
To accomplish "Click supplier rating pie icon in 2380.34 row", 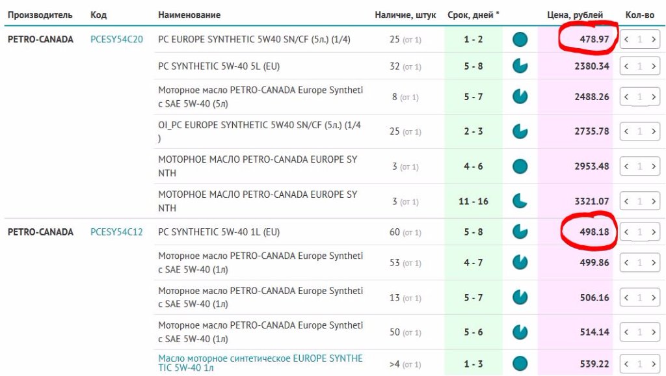I will coord(520,66).
